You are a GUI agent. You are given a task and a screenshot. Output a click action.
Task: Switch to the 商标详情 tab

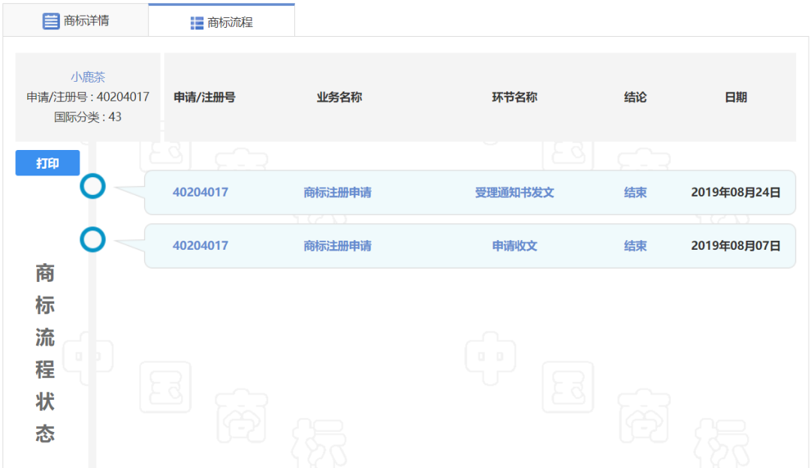75,21
